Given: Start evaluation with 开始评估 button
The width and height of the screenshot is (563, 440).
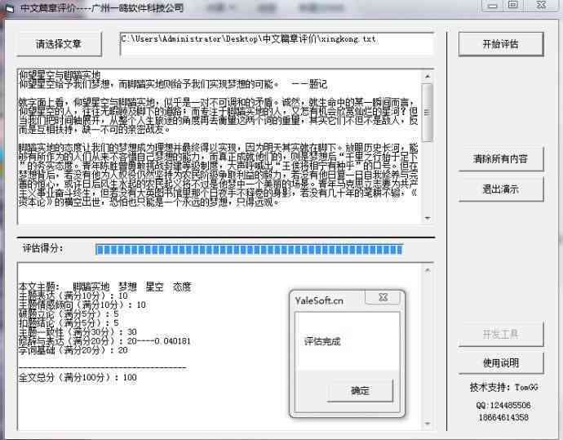Looking at the screenshot, I should (501, 45).
